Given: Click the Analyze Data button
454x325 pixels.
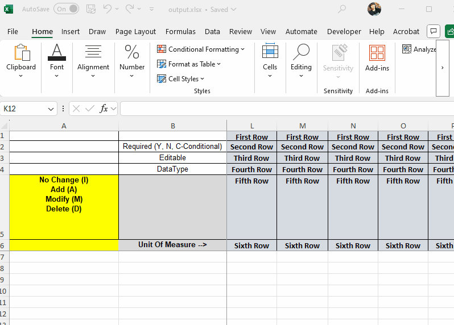Looking at the screenshot, I should 419,49.
